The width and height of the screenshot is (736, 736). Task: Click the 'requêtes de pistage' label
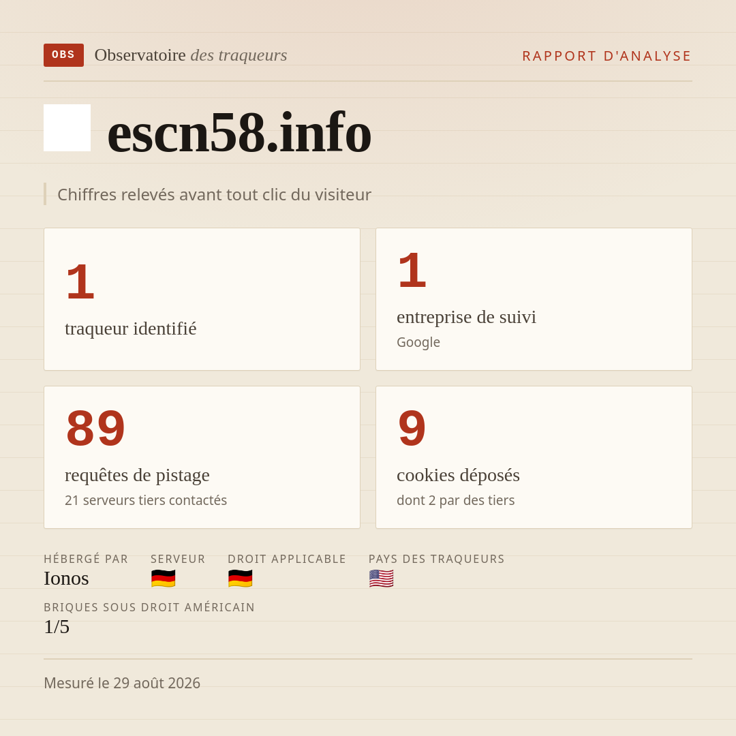pyautogui.click(x=137, y=475)
